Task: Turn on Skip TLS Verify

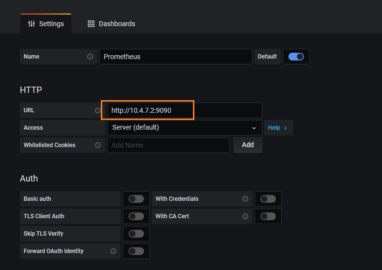Action: click(136, 234)
